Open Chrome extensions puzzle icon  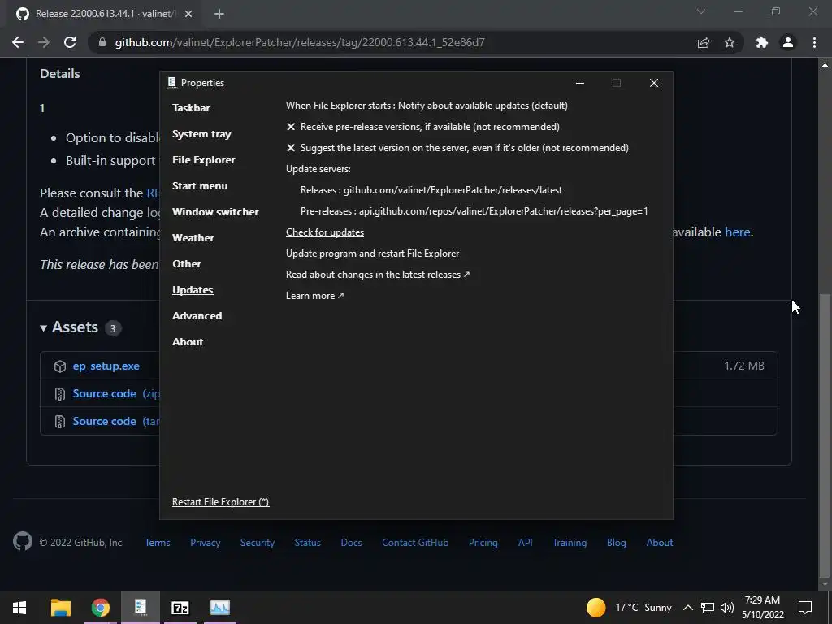click(762, 42)
